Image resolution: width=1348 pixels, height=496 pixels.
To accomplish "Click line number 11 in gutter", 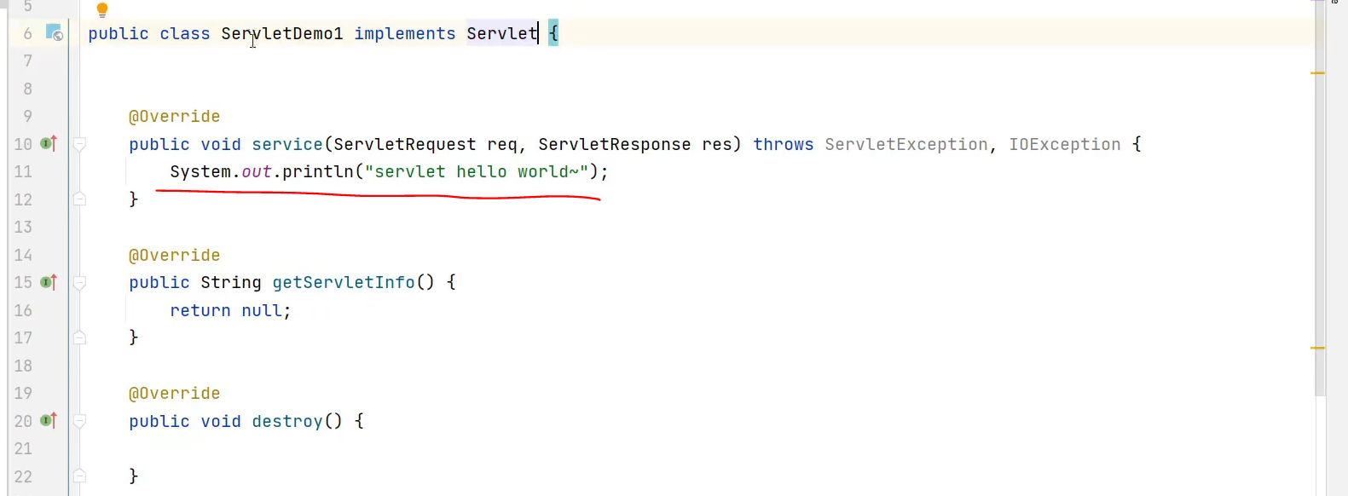I will [x=23, y=171].
